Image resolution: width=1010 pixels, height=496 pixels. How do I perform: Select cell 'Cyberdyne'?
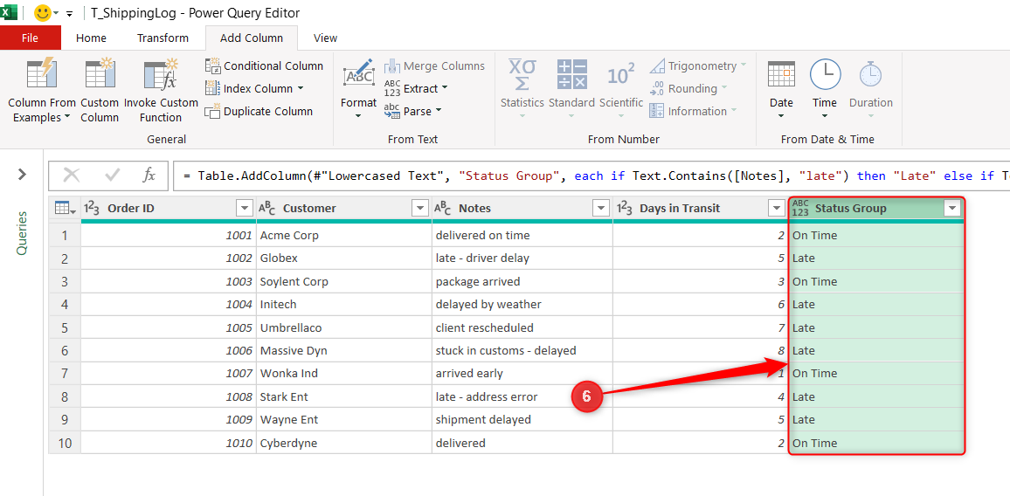[344, 443]
